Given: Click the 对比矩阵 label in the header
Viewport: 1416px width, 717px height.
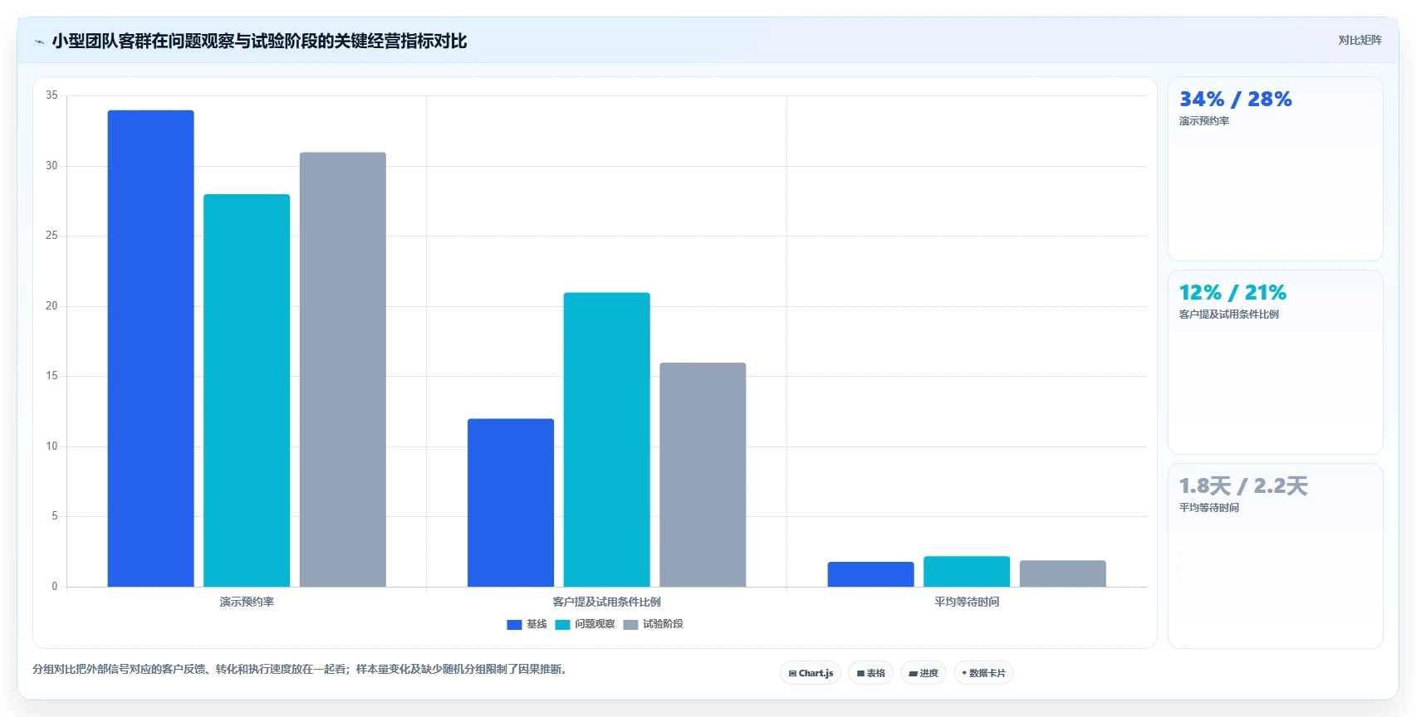Looking at the screenshot, I should coord(1360,40).
